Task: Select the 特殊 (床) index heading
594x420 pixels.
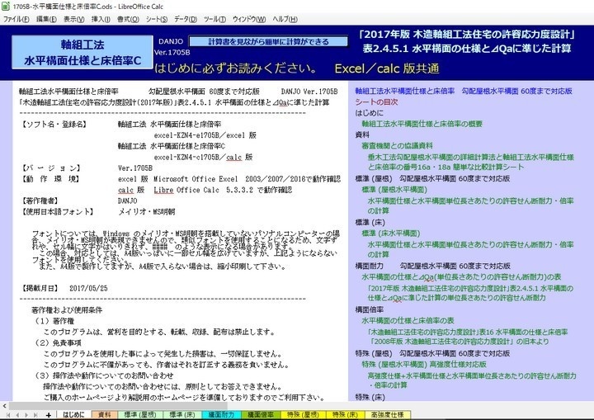Action: 370,397
